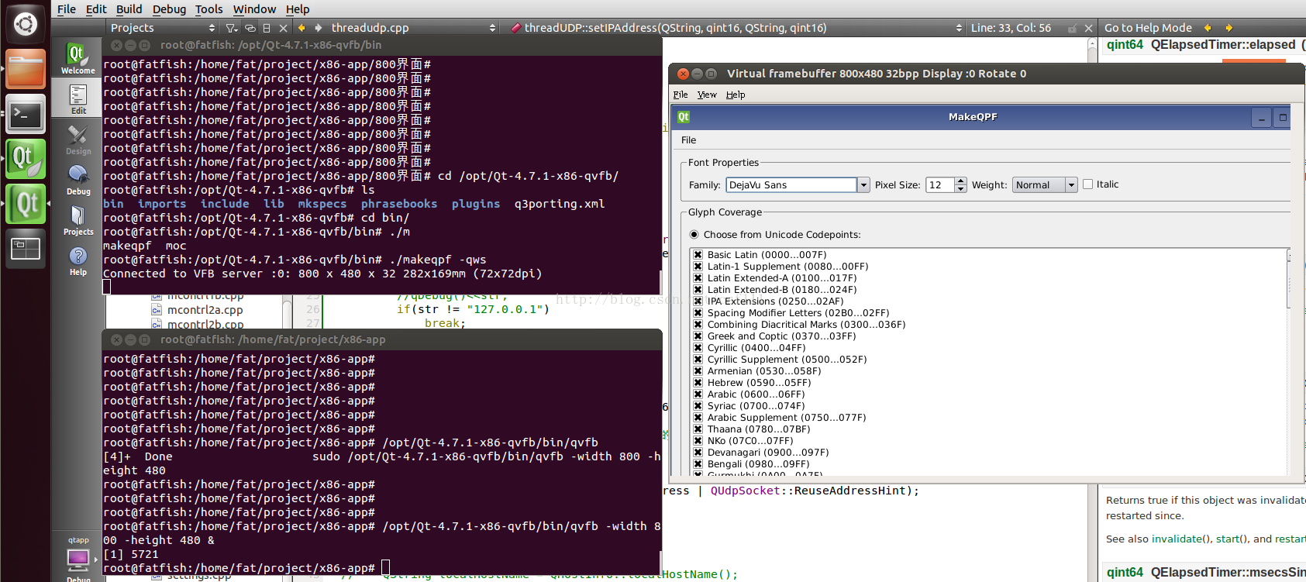Maximize the MakeQPF inner window

click(1282, 118)
